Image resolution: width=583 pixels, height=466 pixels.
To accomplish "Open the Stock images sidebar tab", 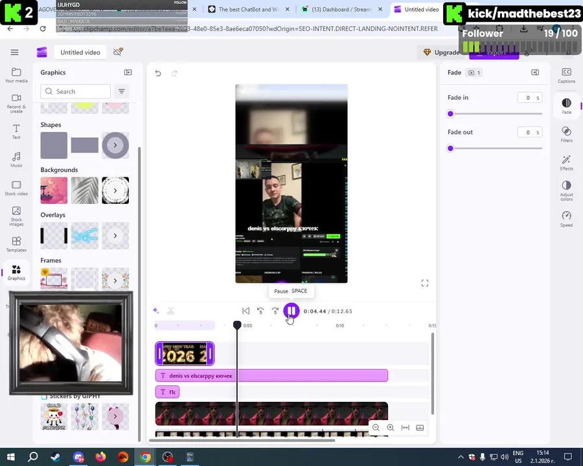I will [16, 216].
